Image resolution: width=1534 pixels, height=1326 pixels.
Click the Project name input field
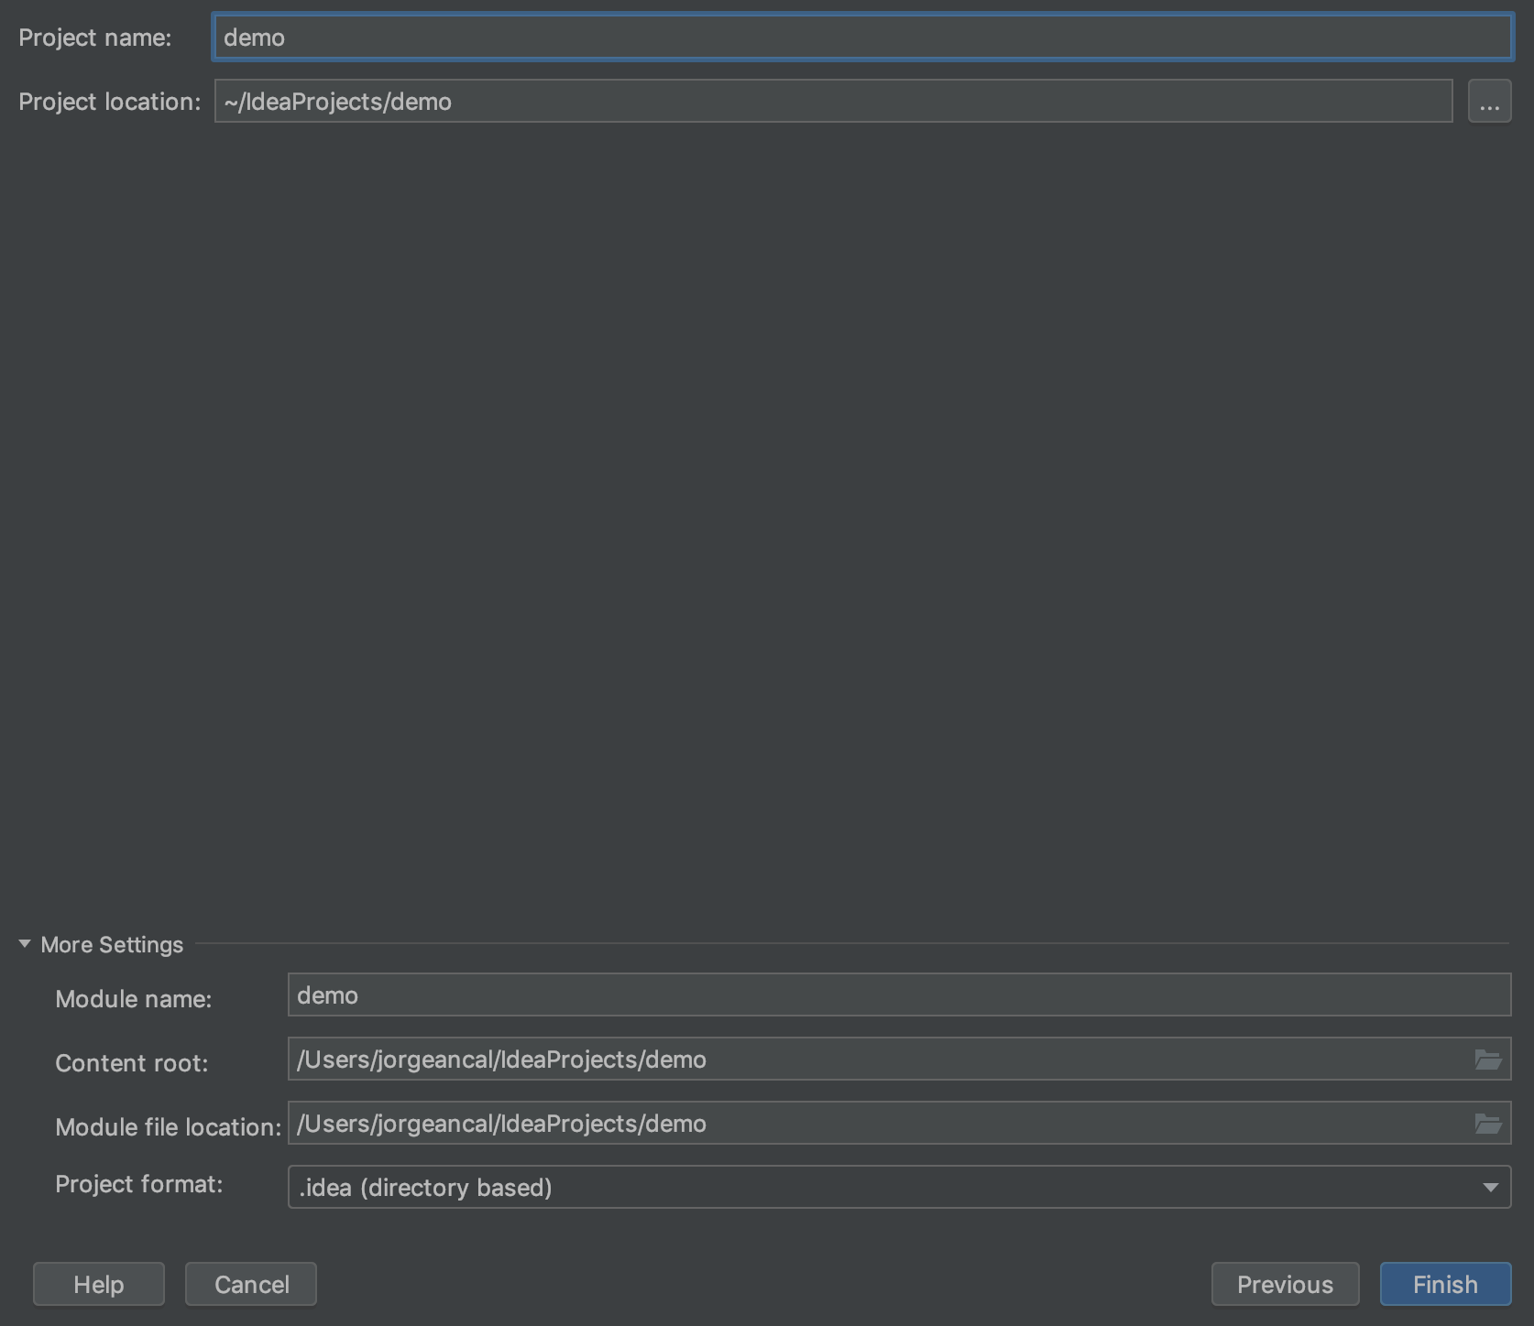[x=861, y=38]
